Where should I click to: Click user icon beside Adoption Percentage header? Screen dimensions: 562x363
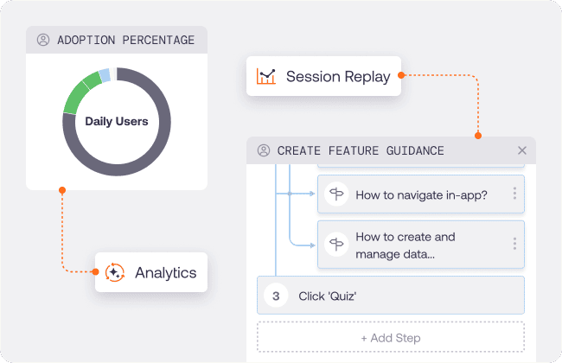tap(43, 40)
